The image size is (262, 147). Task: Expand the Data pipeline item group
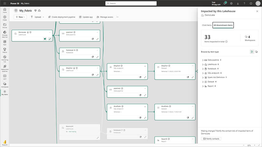click(203, 60)
